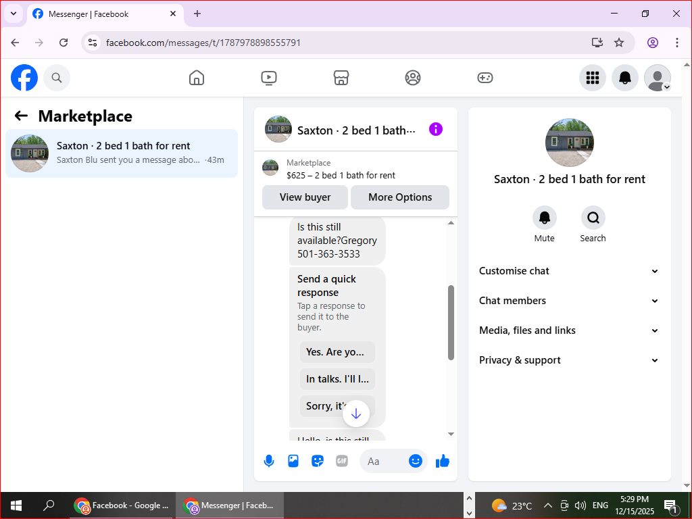Go to the Home feed icon

click(x=197, y=78)
